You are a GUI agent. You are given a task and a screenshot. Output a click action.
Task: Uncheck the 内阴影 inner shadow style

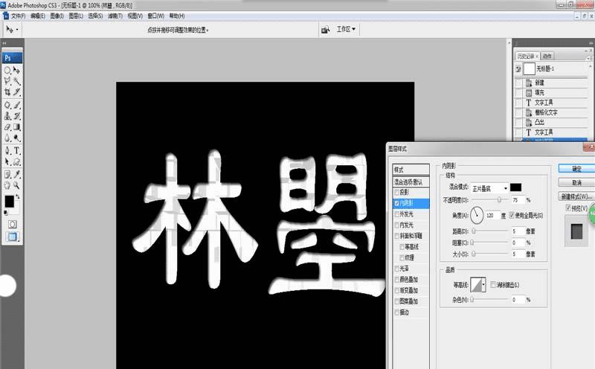(397, 204)
